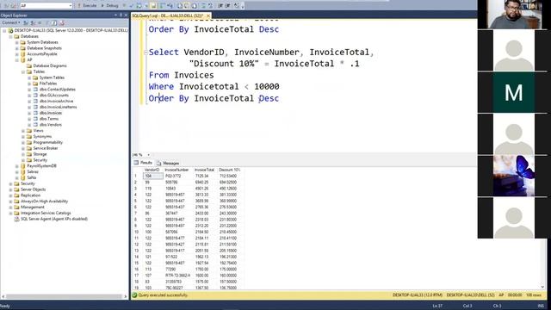Click the butterfly picture participant tile
This screenshot has height=310, width=551.
[513, 176]
